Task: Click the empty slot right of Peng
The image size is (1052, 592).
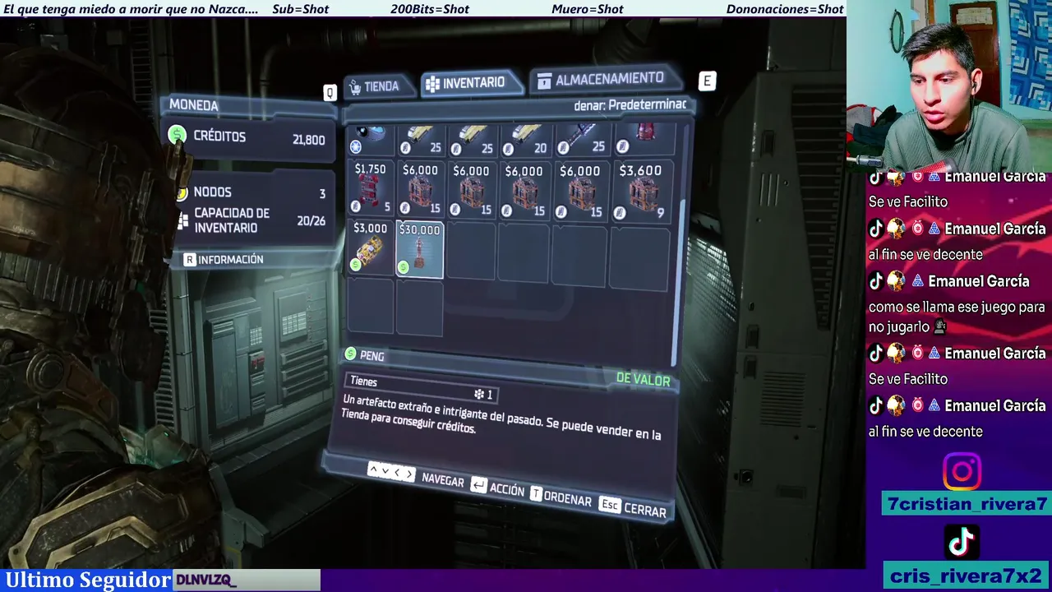Action: (x=472, y=252)
